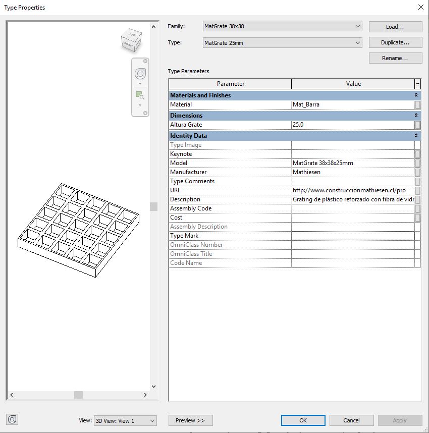Click the help icon at the bottom left
This screenshot has width=429, height=433.
pos(12,419)
